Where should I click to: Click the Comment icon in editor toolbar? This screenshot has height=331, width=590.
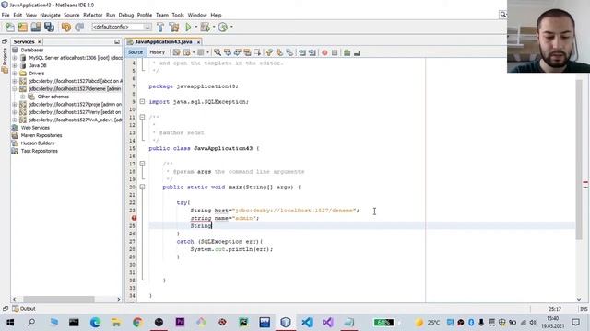pos(347,52)
